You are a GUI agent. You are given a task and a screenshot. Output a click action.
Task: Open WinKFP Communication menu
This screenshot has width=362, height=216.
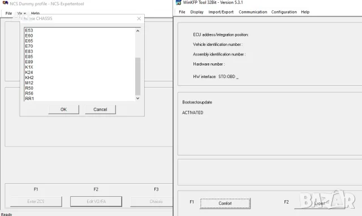click(x=253, y=12)
